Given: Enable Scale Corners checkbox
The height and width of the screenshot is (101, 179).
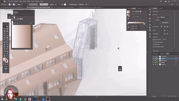Looking at the screenshot, I should [154, 44].
